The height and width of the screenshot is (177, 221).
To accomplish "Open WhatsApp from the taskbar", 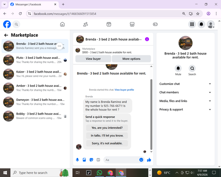I will pyautogui.click(x=99, y=173).
